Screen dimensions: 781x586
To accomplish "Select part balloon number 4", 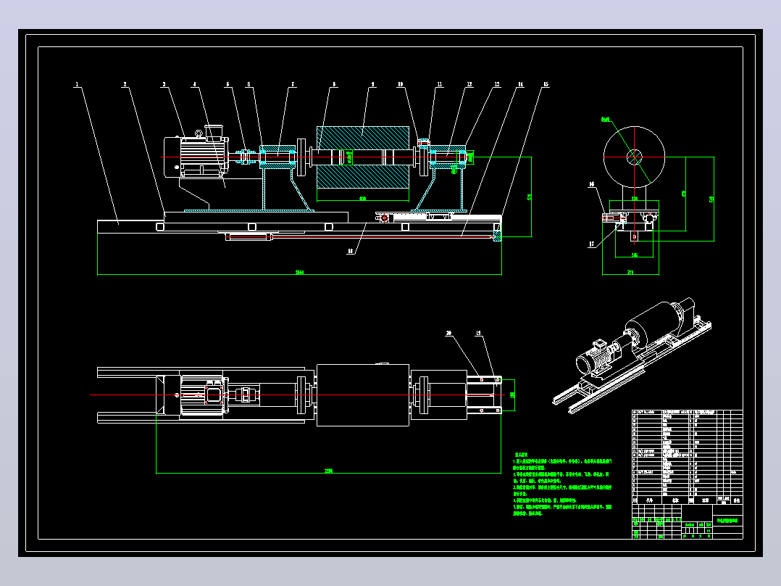I will pyautogui.click(x=195, y=84).
